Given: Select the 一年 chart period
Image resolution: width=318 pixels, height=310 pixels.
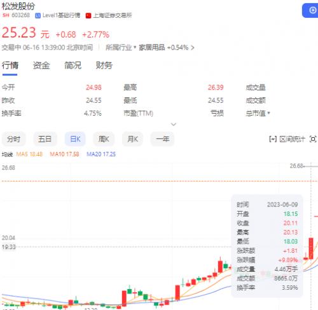Looking at the screenshot, I should (x=163, y=139).
